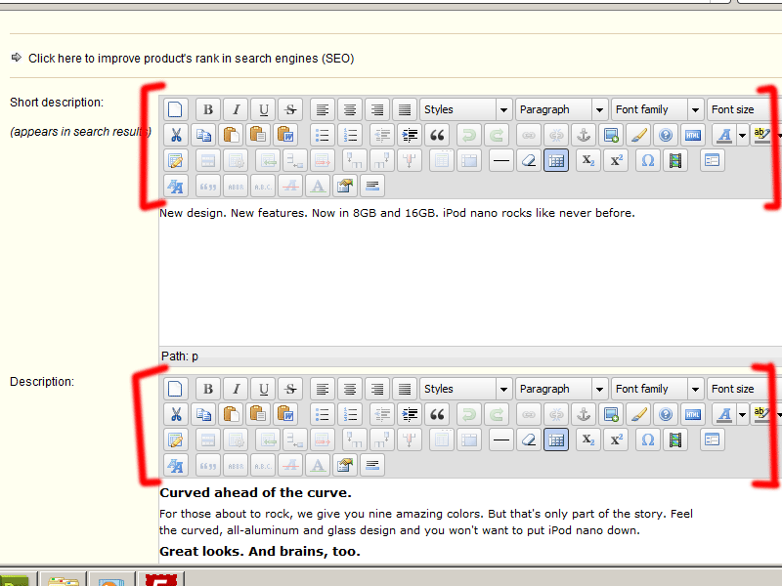The image size is (782, 586).
Task: Open Font family dropdown in Short description toolbar
Action: (657, 109)
